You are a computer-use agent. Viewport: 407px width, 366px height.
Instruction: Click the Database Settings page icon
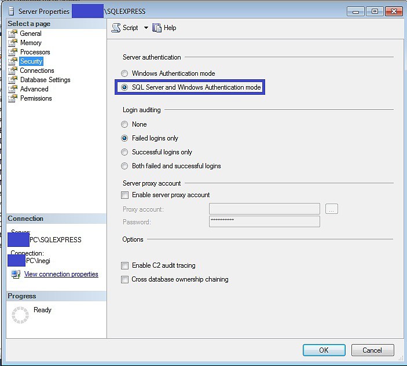pos(13,80)
